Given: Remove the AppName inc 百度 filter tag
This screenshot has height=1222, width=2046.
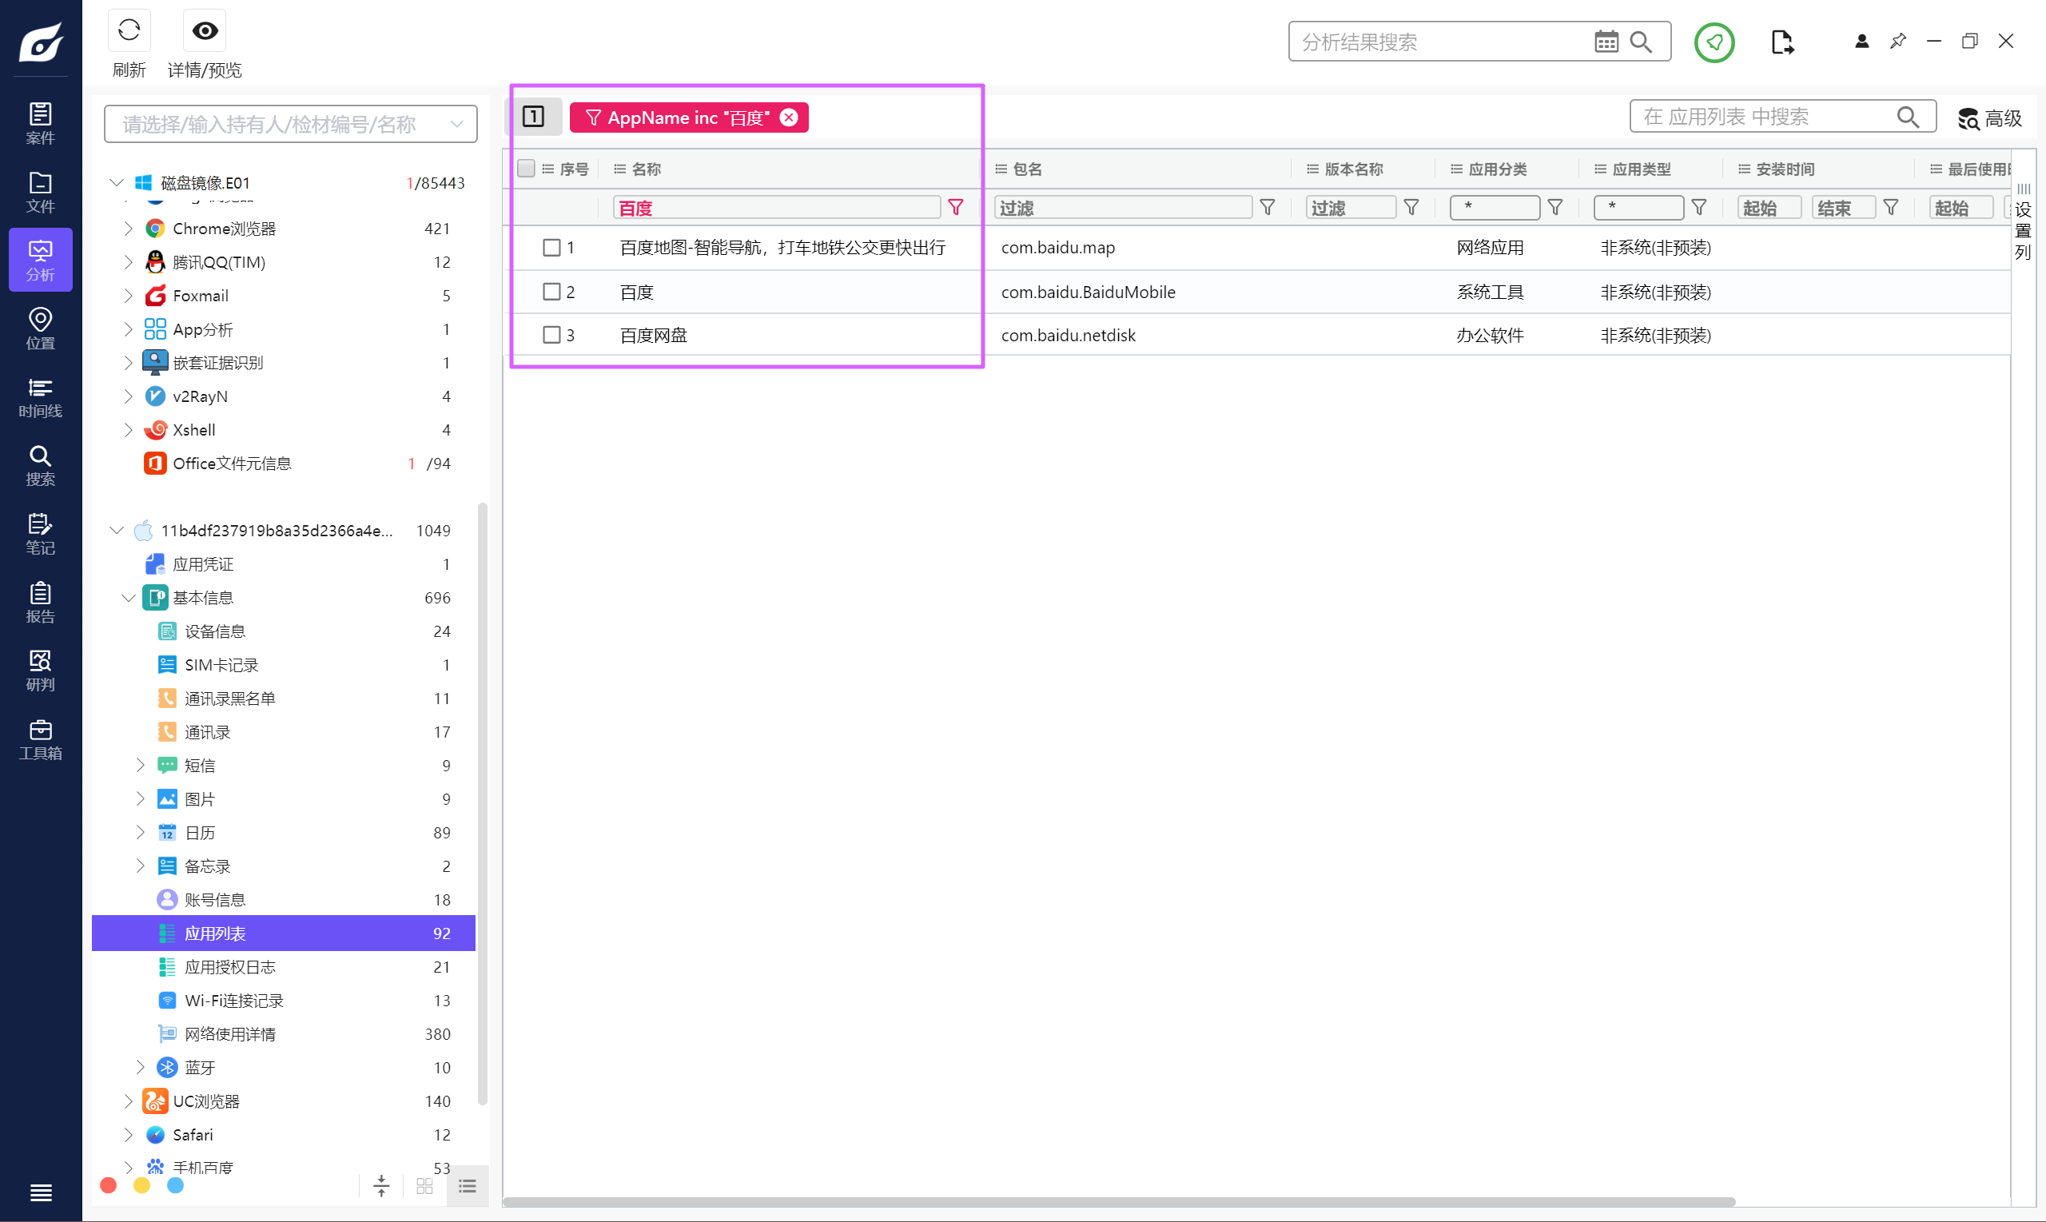Looking at the screenshot, I should [789, 117].
